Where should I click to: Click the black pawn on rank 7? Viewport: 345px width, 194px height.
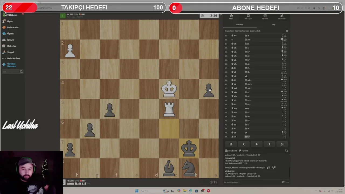coord(70,150)
